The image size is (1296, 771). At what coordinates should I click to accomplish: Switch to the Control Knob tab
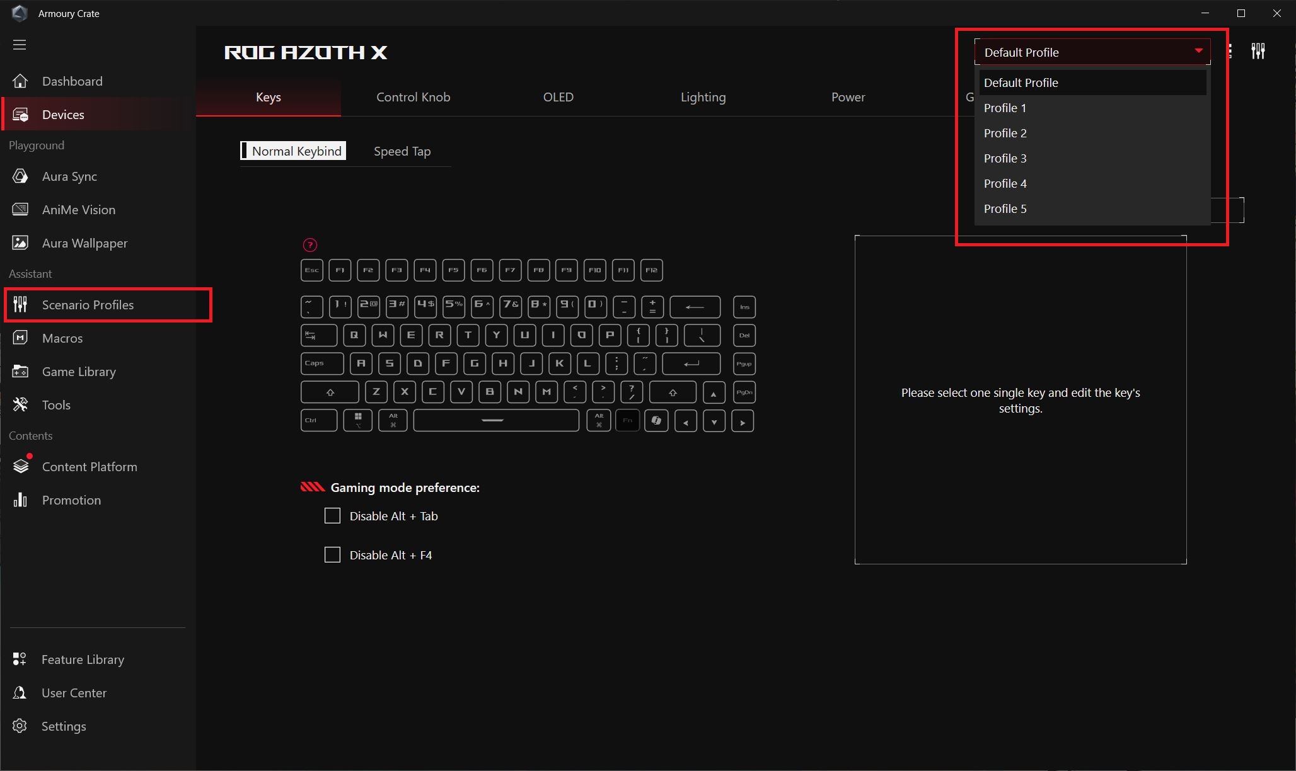(414, 97)
